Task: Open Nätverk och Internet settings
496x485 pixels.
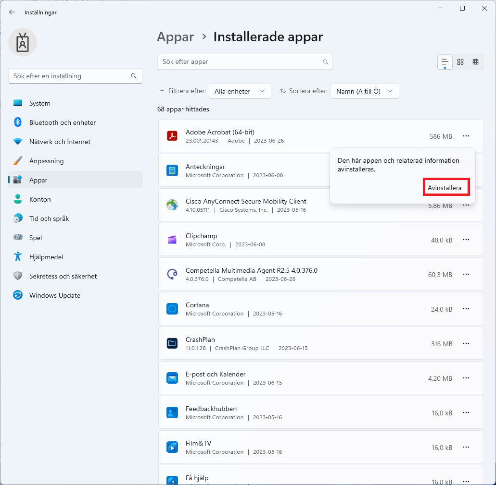Action: 75,142
